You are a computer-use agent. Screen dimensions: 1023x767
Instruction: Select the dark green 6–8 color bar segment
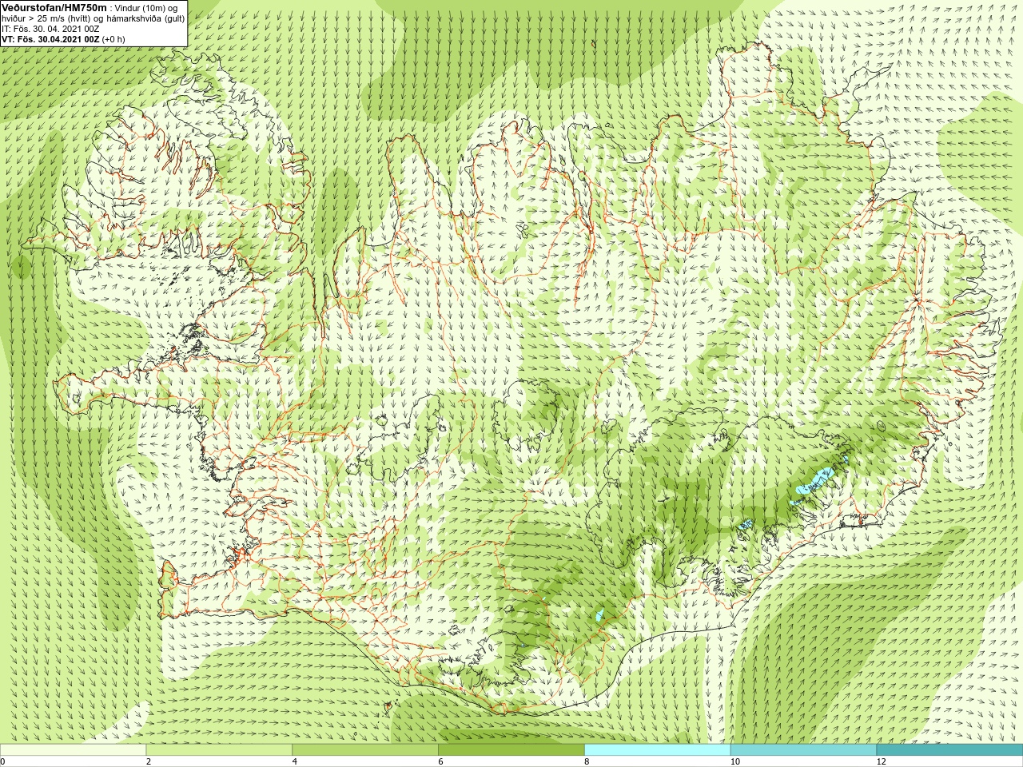[x=511, y=750]
